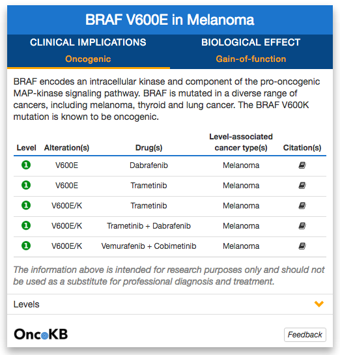The image size is (340, 355).
Task: Open the Levels collapsible row label
Action: [27, 304]
